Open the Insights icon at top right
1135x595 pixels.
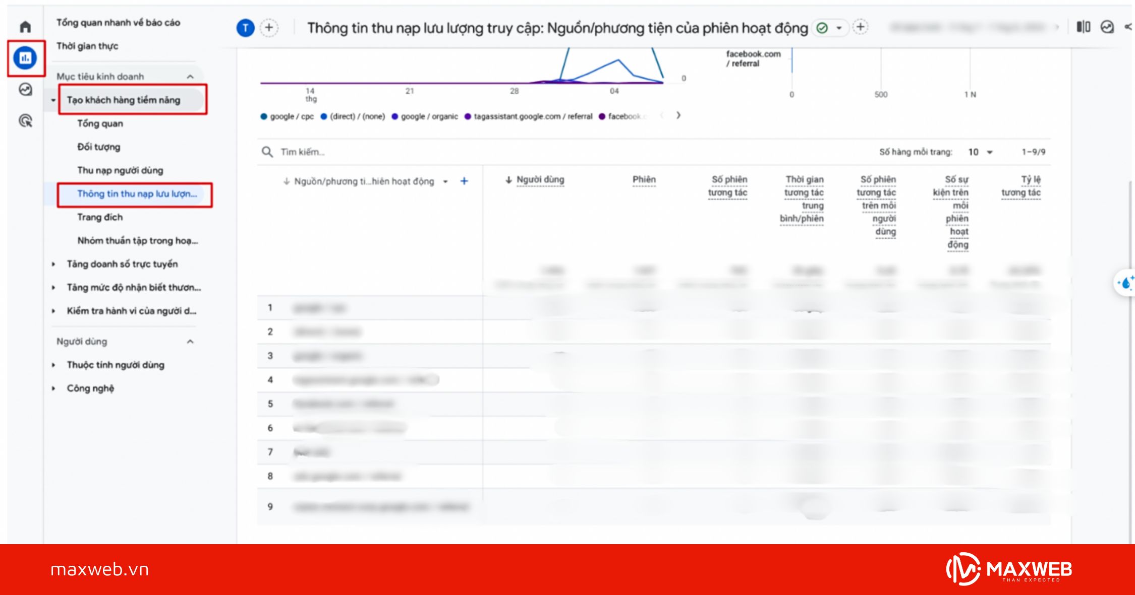pyautogui.click(x=1107, y=27)
